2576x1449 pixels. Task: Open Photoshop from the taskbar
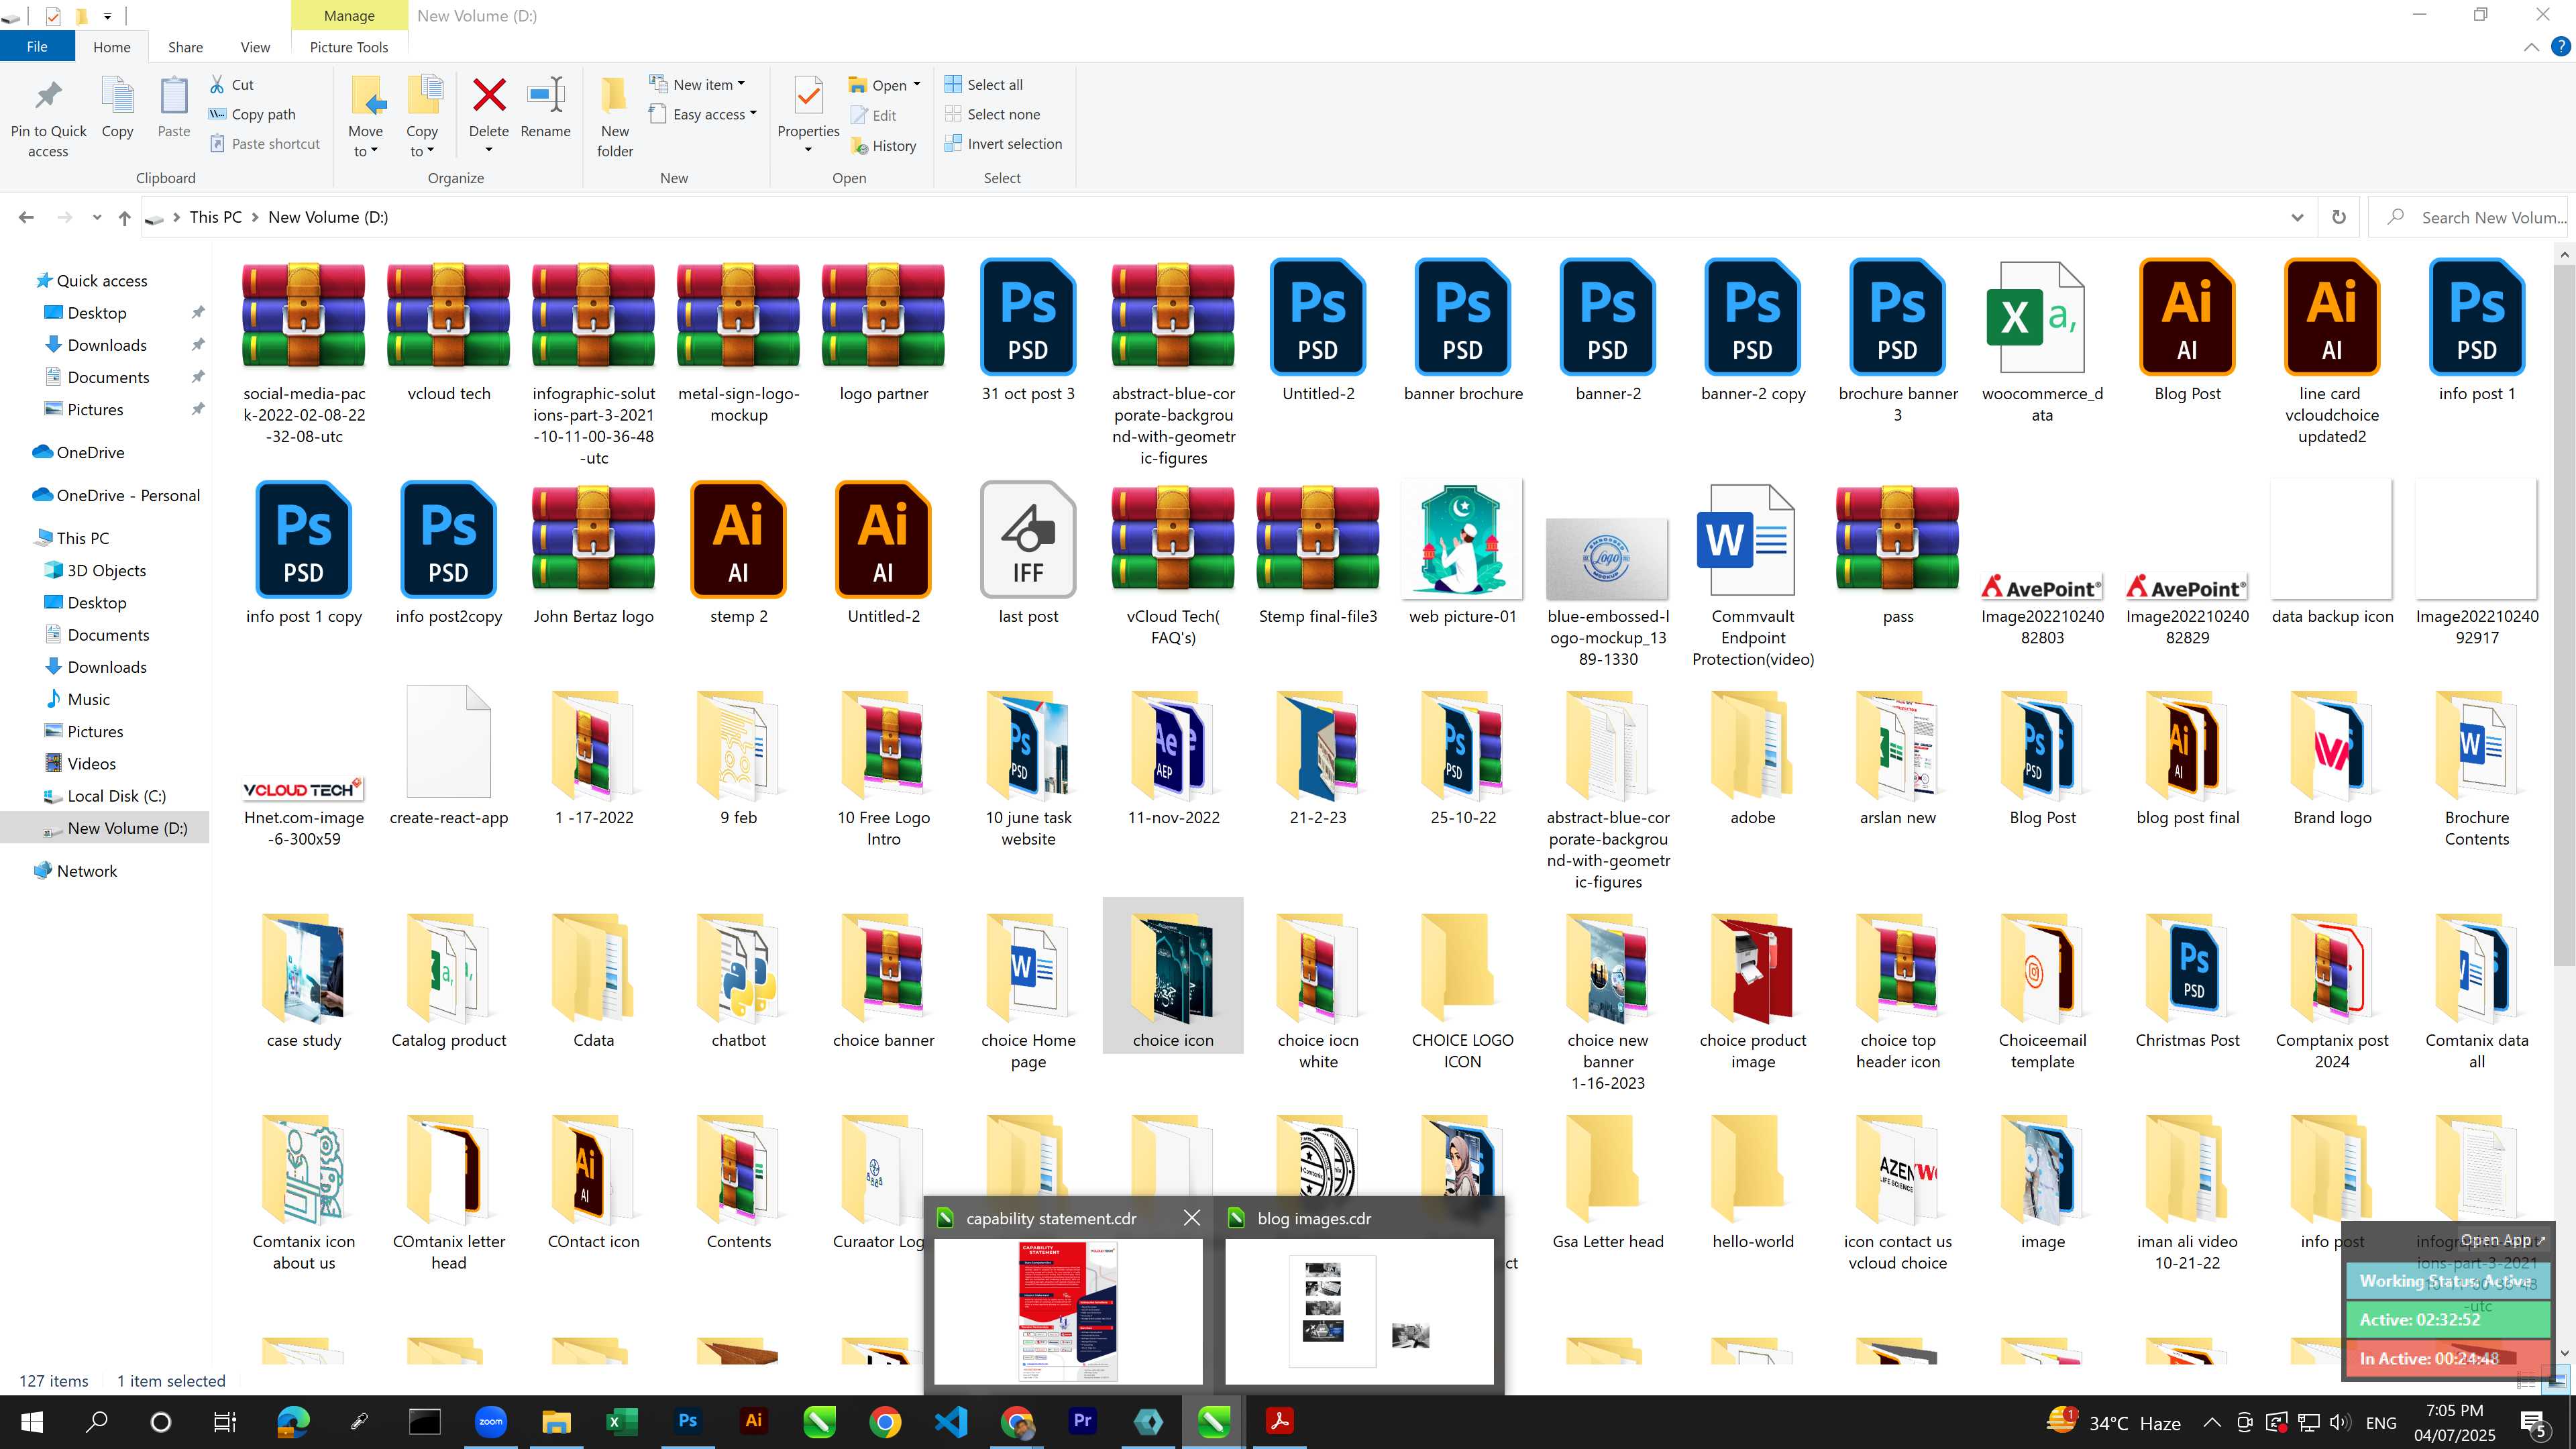tap(688, 1421)
